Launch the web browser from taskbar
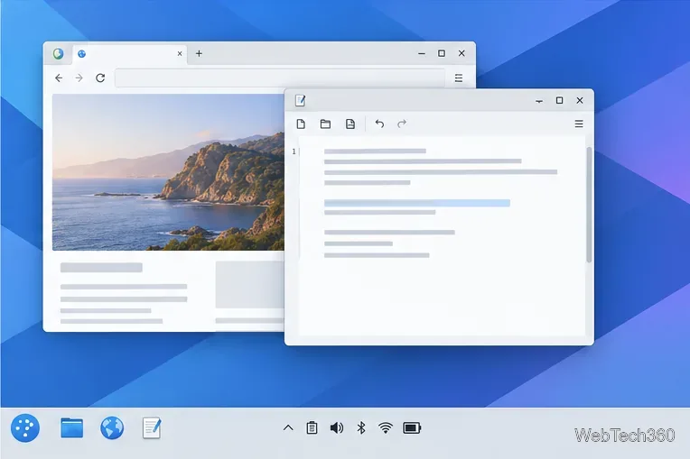 [x=112, y=427]
